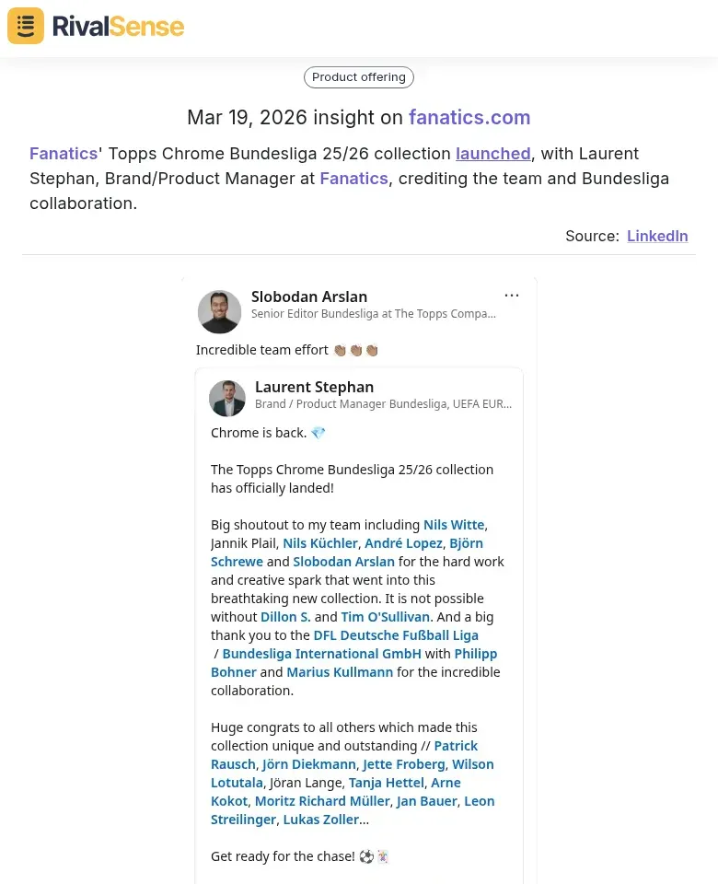Click Bundesliga International GmbH link
718x884 pixels.
[x=321, y=654]
